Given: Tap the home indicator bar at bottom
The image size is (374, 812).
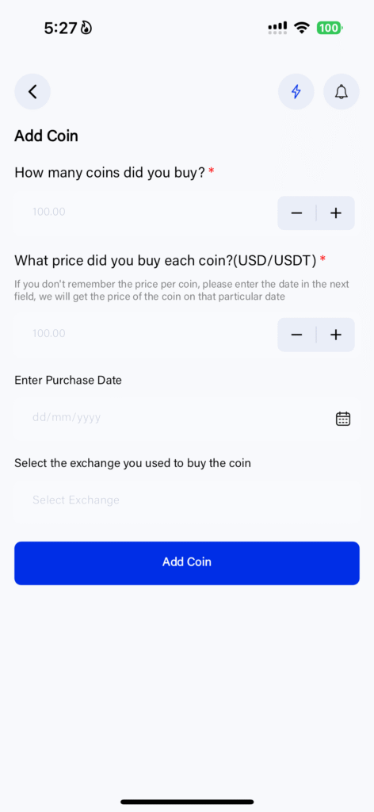Looking at the screenshot, I should pos(187,802).
